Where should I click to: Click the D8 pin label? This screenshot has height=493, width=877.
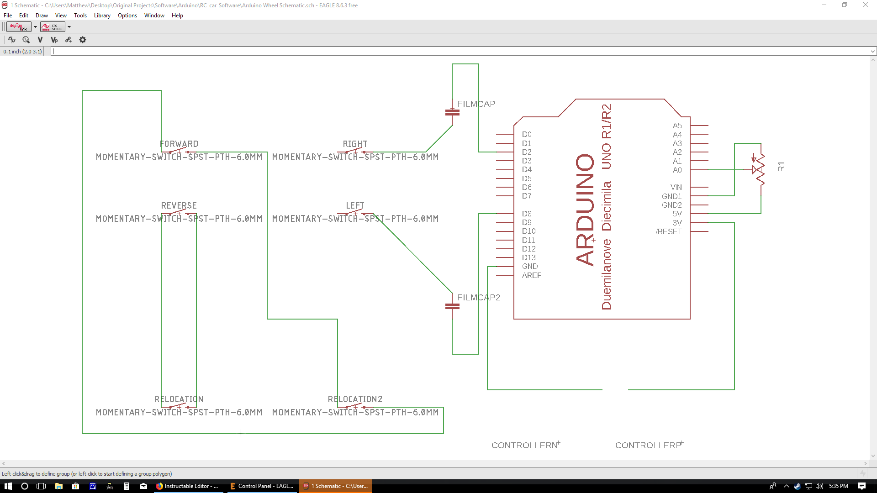527,214
